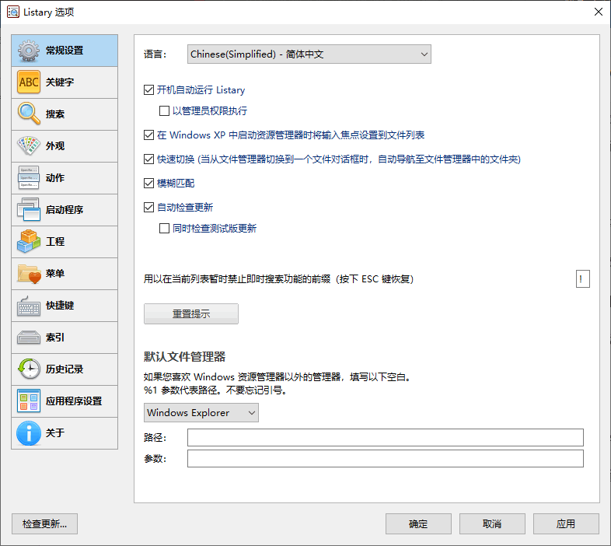
Task: Click the 重置提示 button
Action: coord(191,314)
